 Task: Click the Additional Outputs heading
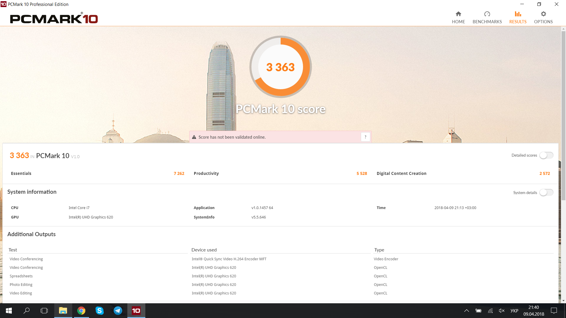coord(32,234)
